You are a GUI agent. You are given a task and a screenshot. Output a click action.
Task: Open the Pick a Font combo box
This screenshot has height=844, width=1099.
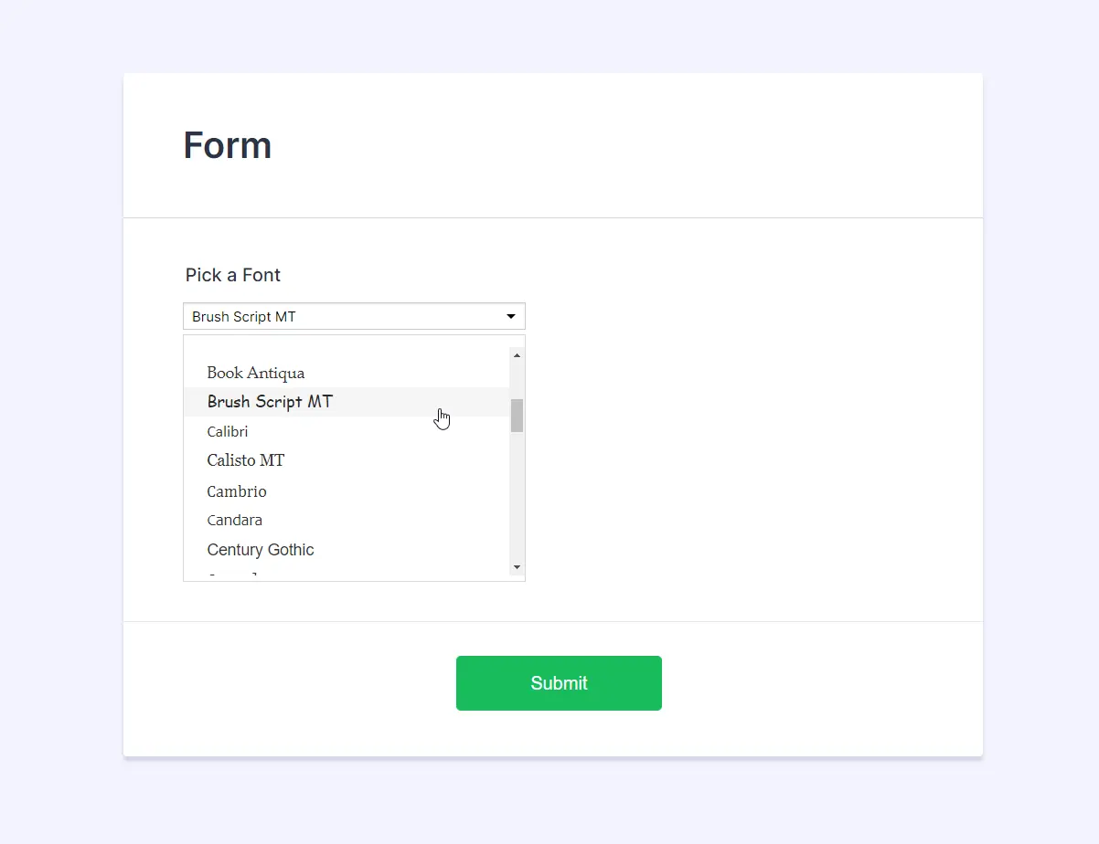click(x=354, y=316)
